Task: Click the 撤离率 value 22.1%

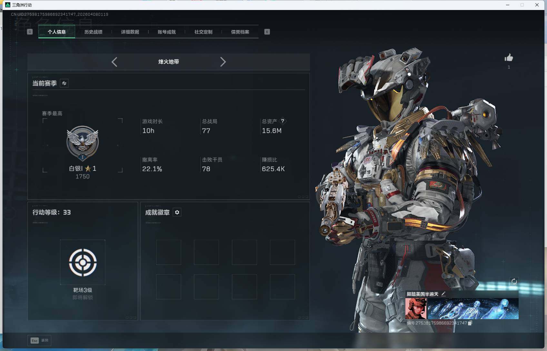Action: 152,169
